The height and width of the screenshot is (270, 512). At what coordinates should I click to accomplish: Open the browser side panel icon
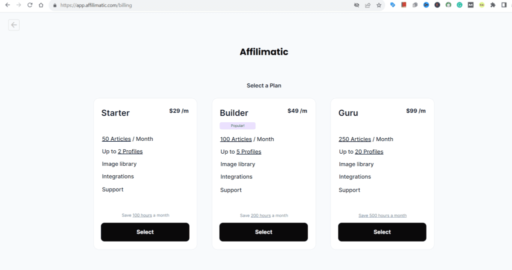[x=504, y=5]
